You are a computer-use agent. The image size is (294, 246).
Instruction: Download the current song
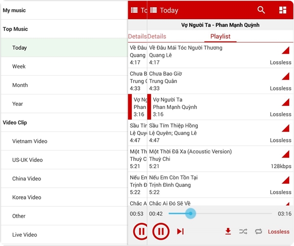(x=228, y=231)
